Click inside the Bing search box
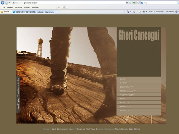179x134 pixels. (159, 3)
